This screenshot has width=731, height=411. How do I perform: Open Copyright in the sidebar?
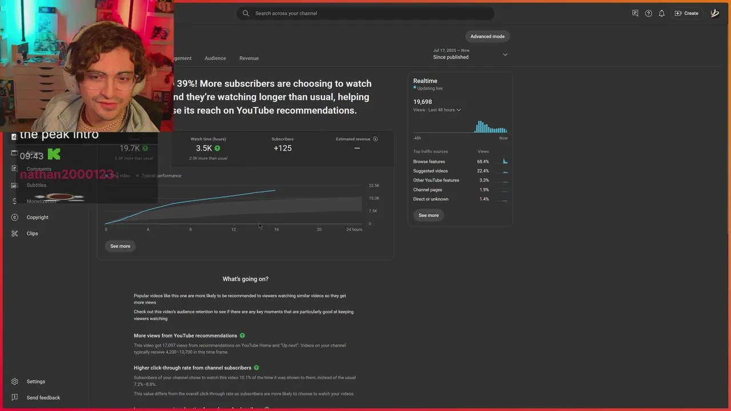(x=37, y=217)
